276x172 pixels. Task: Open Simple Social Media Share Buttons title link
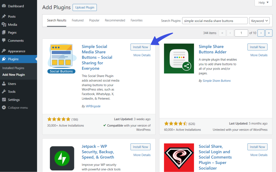[97, 58]
